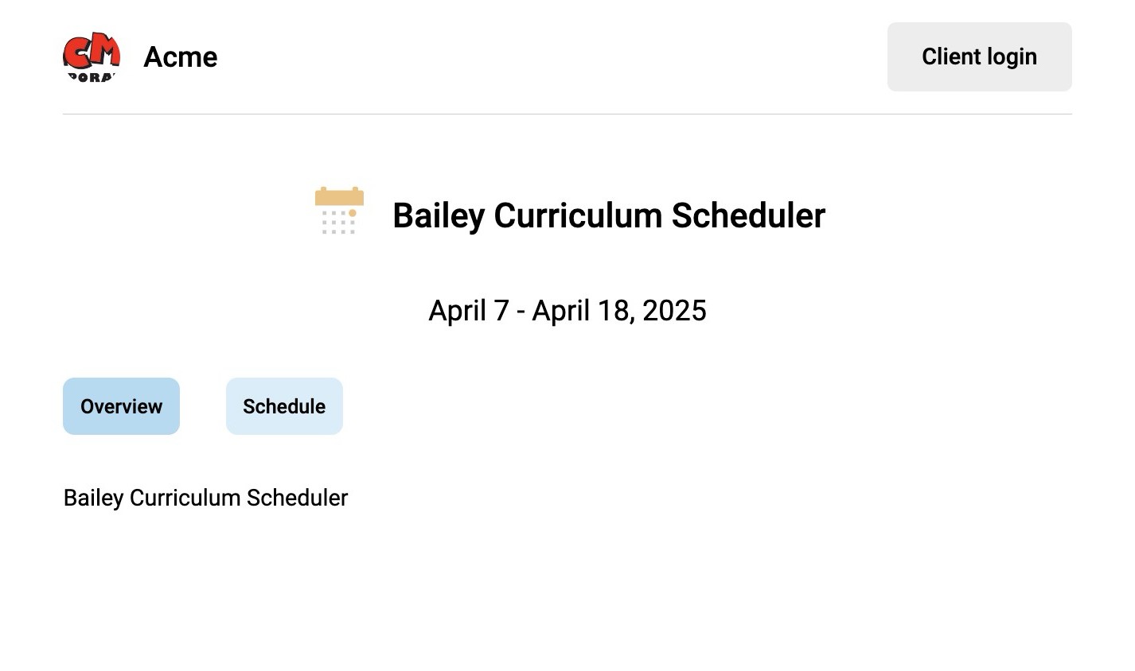Click the date text under the title
The image size is (1135, 671).
[567, 310]
